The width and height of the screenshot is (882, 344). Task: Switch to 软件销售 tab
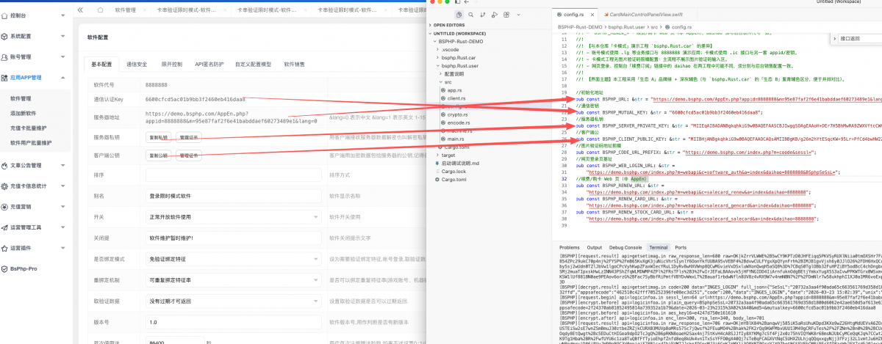pyautogui.click(x=295, y=64)
